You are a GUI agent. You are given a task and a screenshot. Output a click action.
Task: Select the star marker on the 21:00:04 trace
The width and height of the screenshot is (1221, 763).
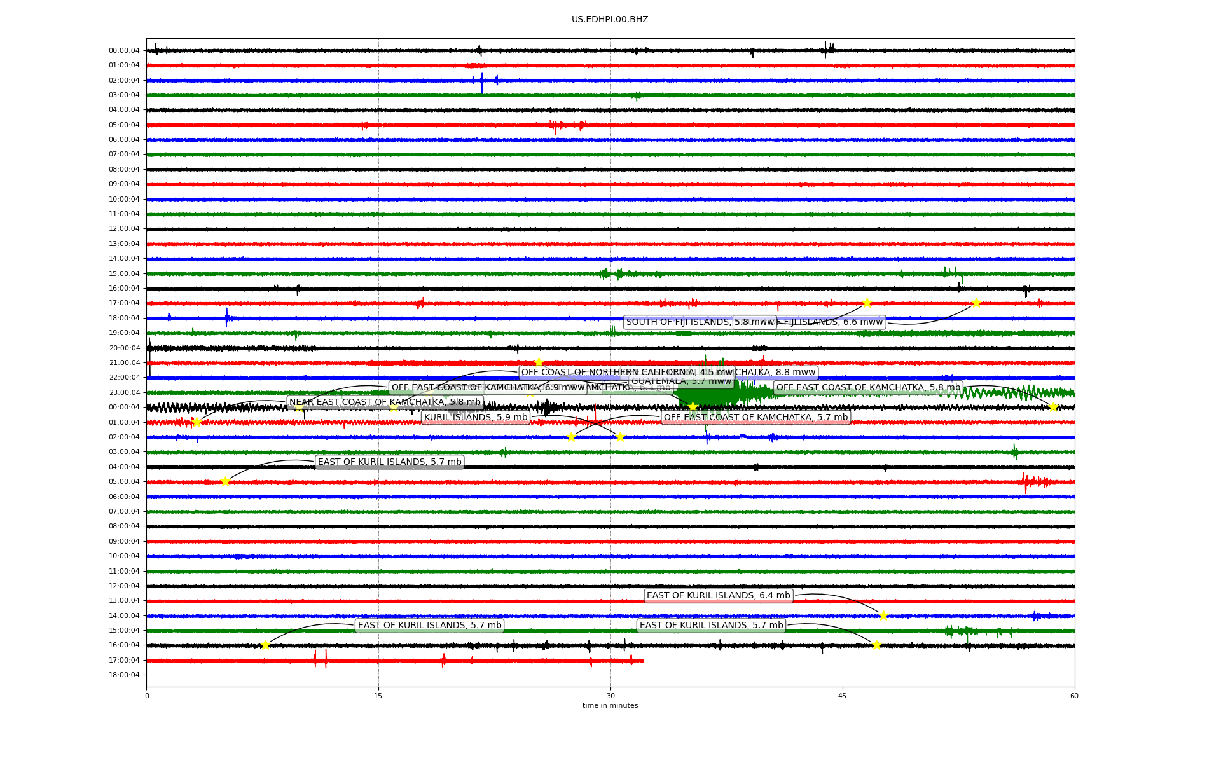(x=539, y=362)
